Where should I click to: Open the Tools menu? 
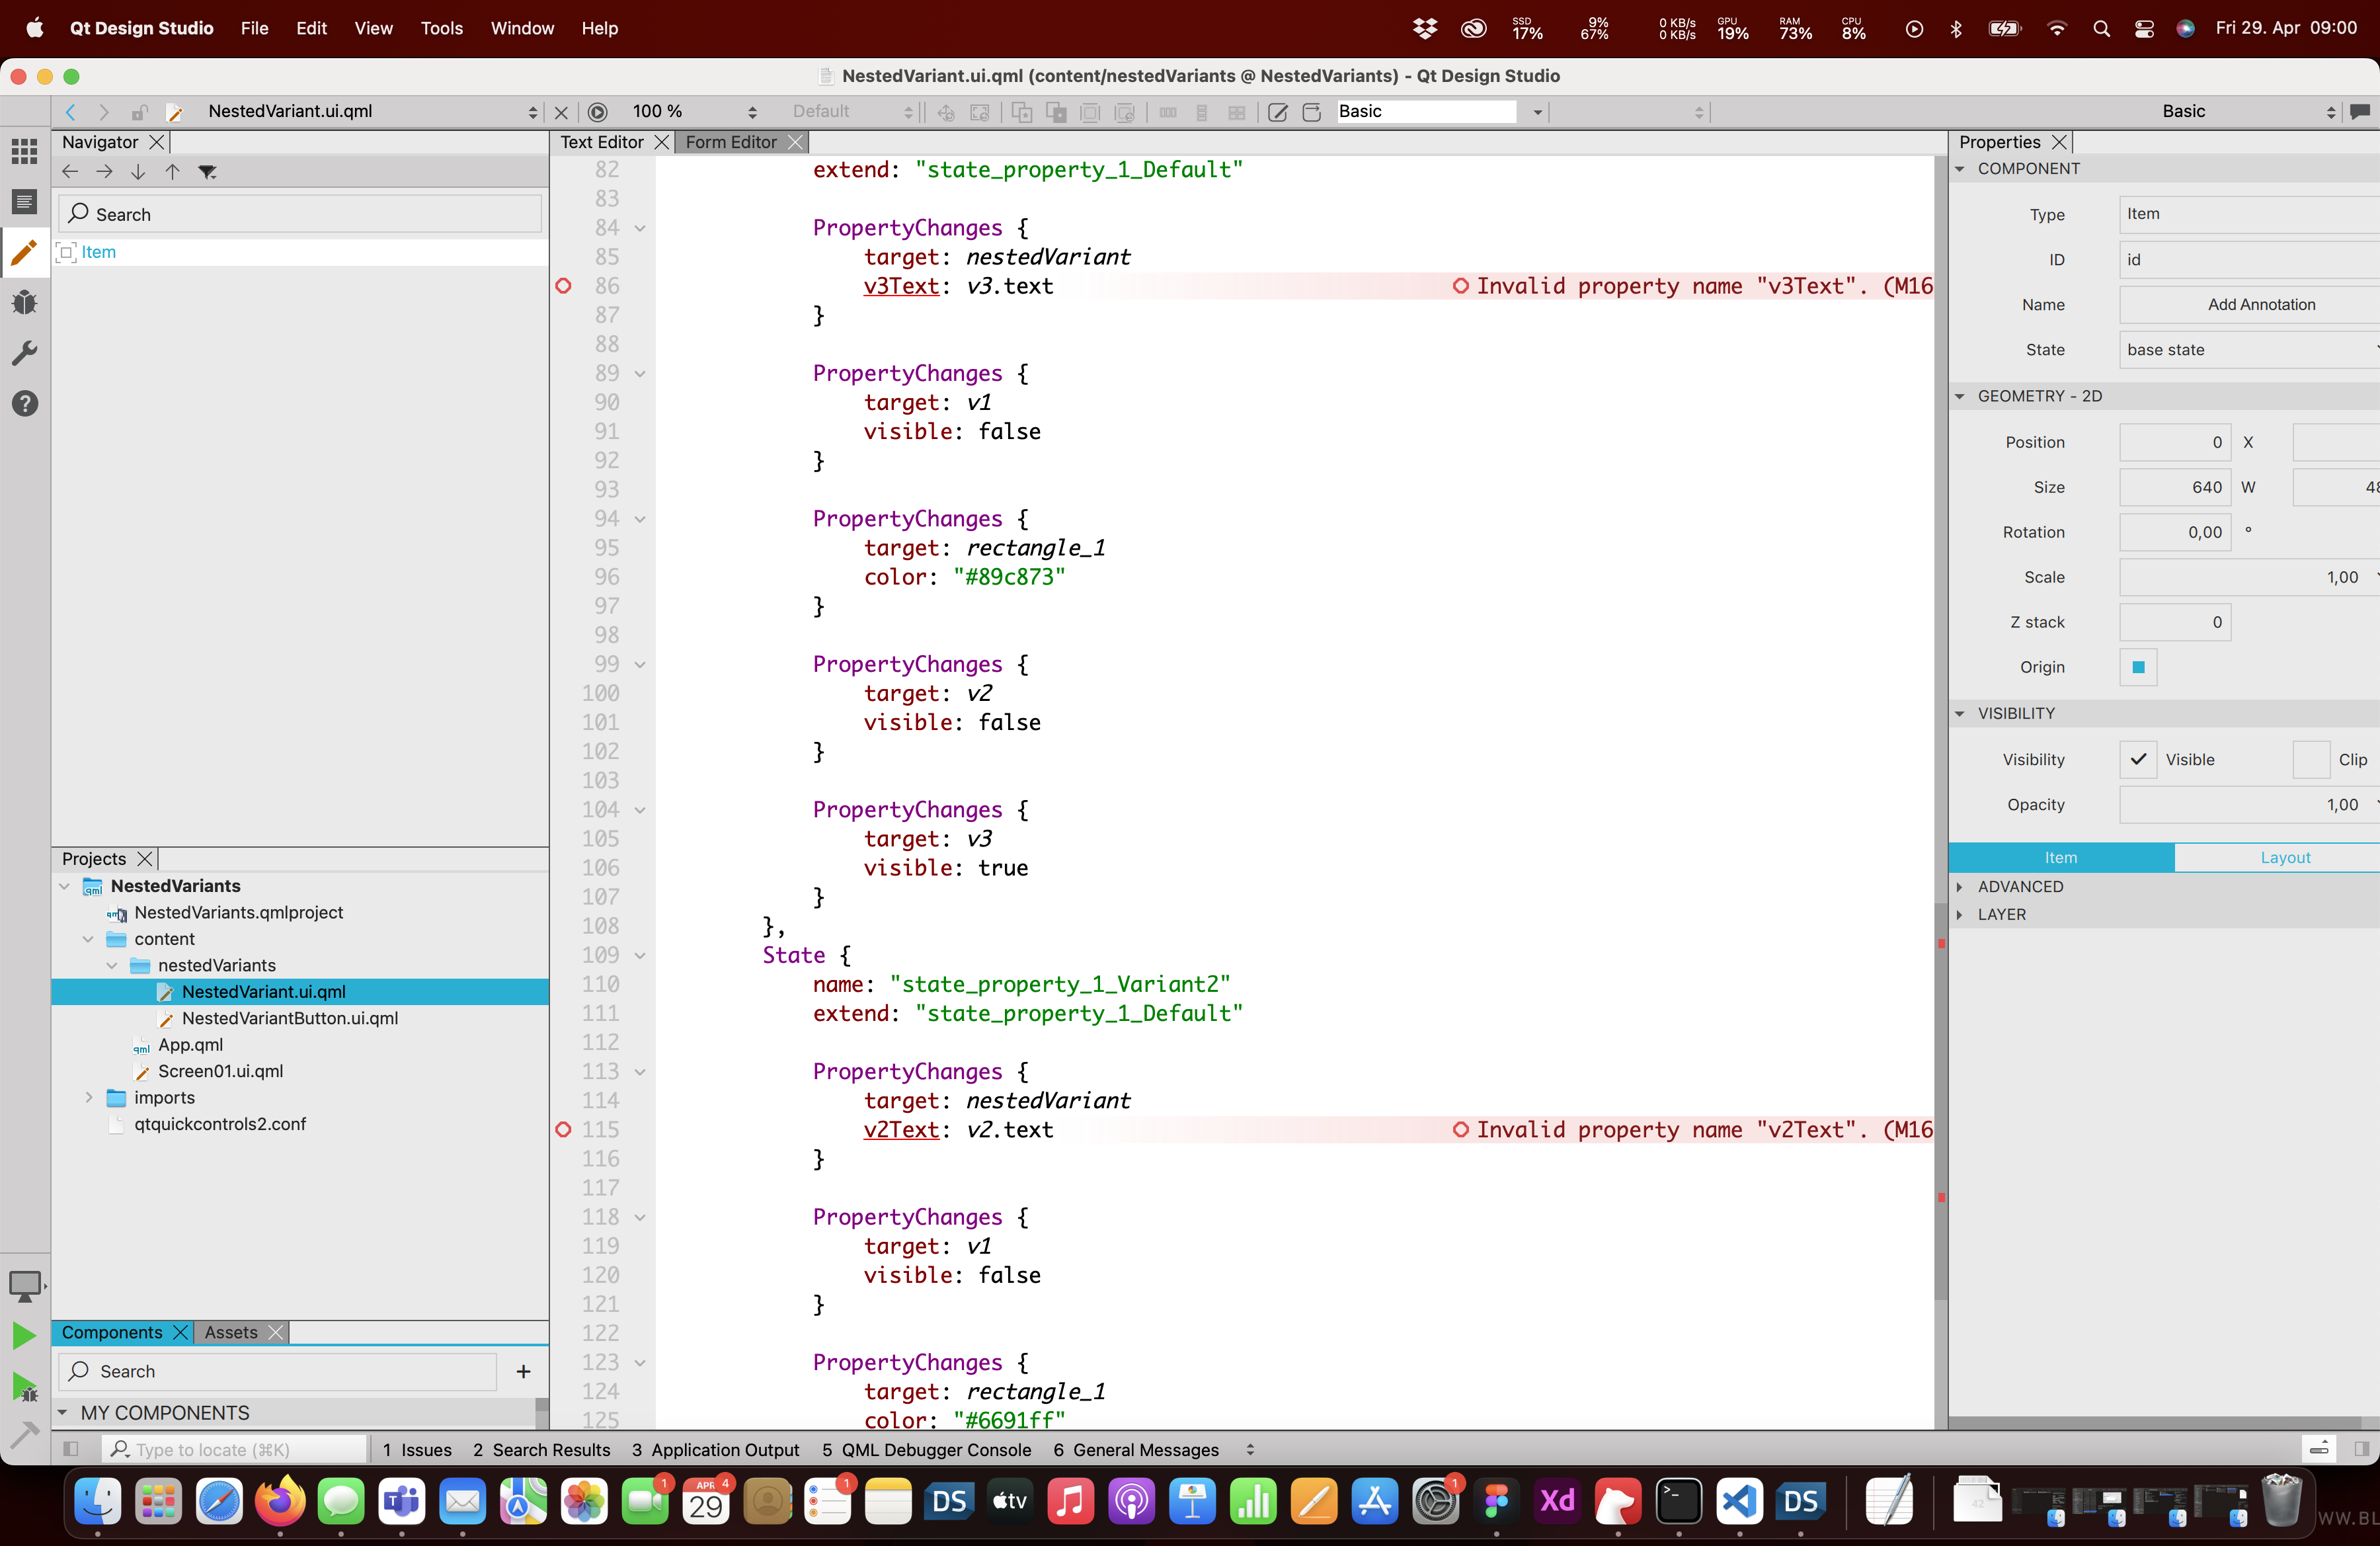click(441, 28)
